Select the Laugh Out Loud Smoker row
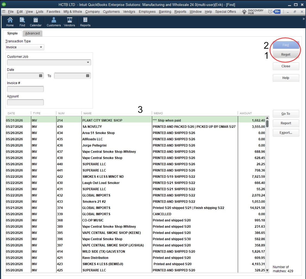The width and height of the screenshot is (306, 279). pos(135,183)
